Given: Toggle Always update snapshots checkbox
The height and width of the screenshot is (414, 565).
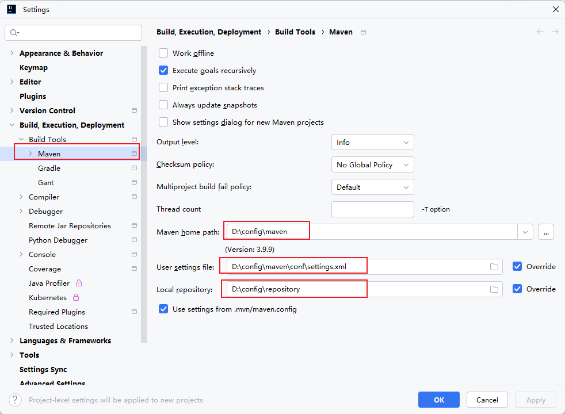Looking at the screenshot, I should [163, 105].
